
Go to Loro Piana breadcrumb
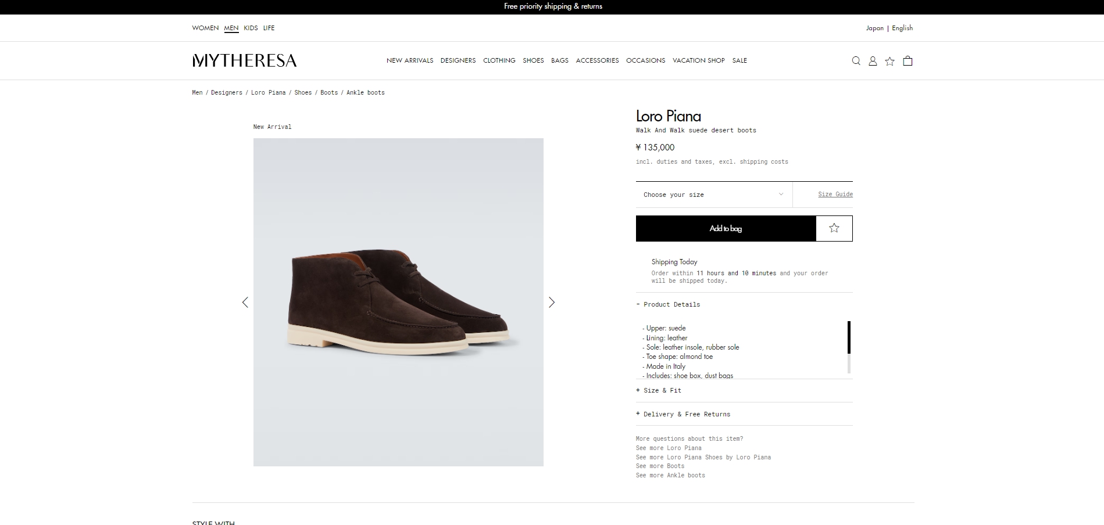pyautogui.click(x=268, y=92)
